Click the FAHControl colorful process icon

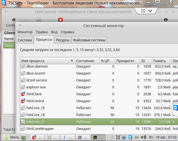coord(23,101)
